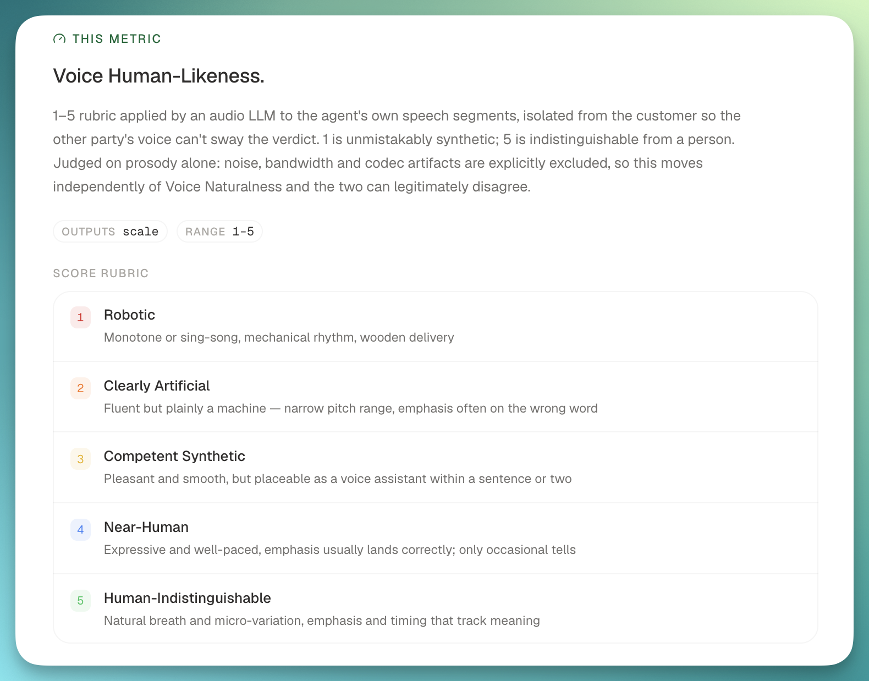The height and width of the screenshot is (681, 869).
Task: Select the red score 1 badge
Action: (x=80, y=317)
